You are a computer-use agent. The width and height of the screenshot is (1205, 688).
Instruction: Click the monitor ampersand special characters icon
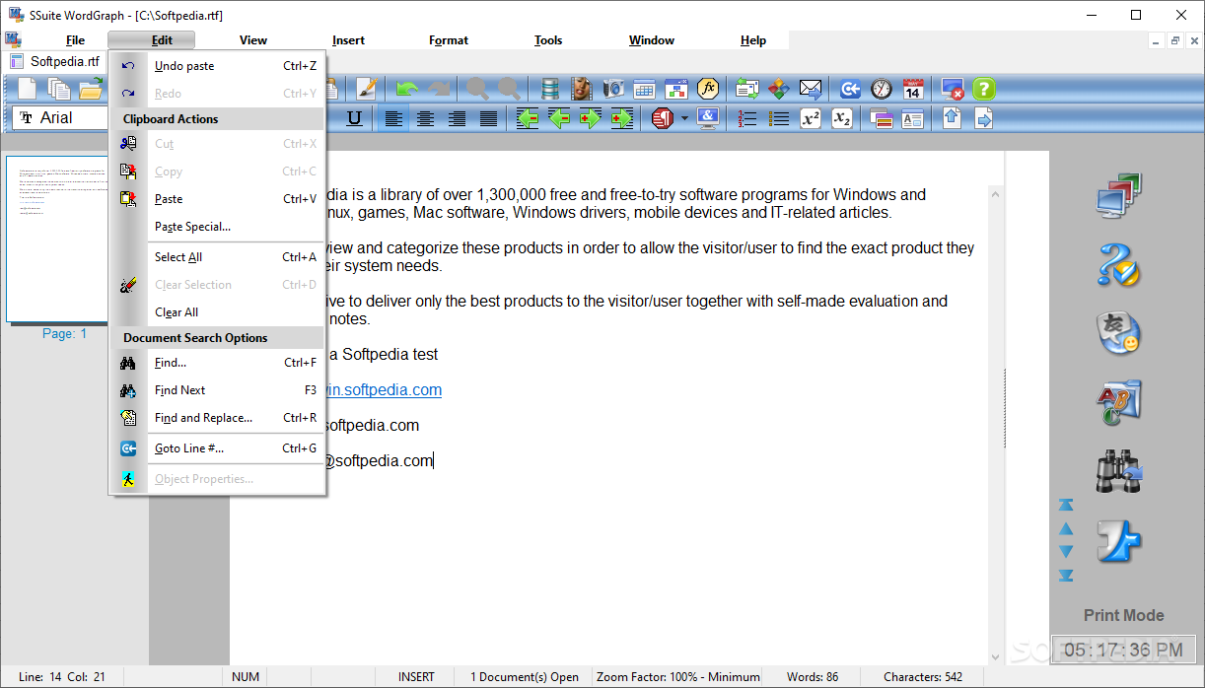click(x=707, y=119)
